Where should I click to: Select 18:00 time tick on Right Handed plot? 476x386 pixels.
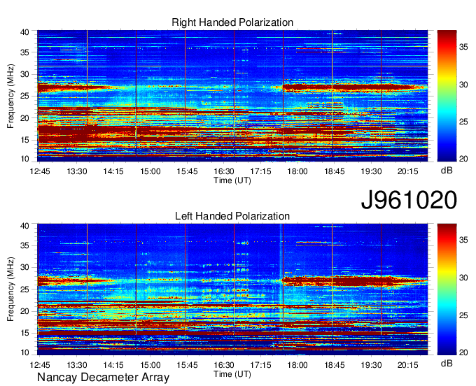(297, 171)
